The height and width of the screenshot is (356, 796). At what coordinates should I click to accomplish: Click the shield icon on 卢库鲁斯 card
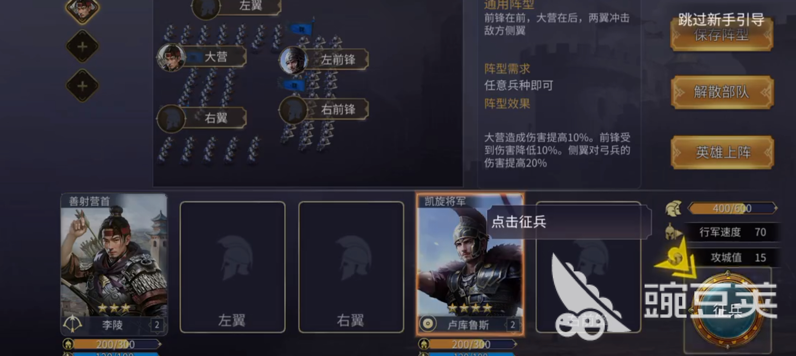pos(427,324)
